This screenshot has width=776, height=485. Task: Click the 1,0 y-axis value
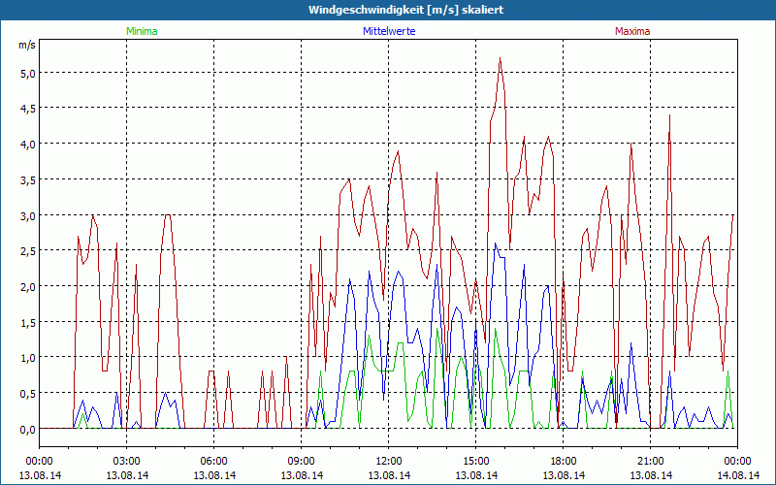pos(28,358)
